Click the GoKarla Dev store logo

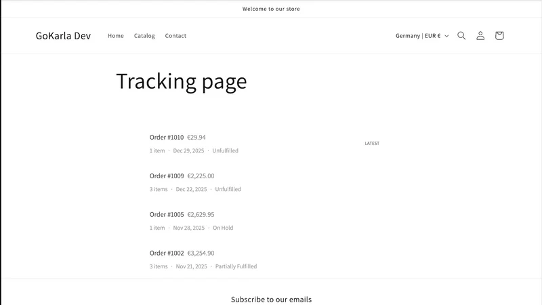[63, 36]
